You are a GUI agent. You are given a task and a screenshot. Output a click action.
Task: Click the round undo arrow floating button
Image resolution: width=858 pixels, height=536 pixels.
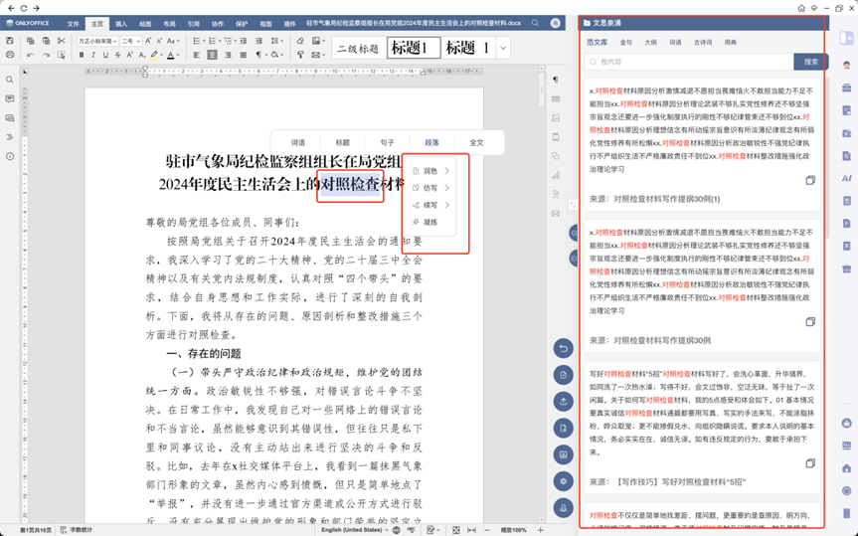coord(564,349)
